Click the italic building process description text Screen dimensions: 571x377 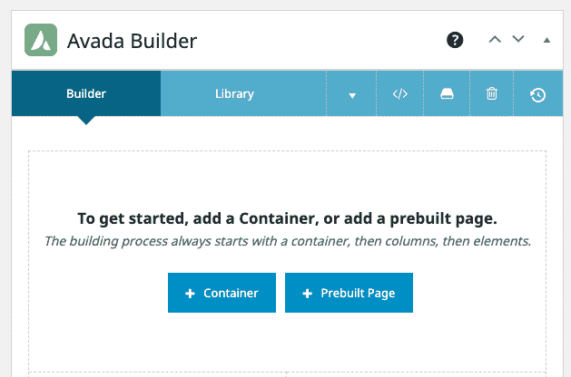coord(288,241)
